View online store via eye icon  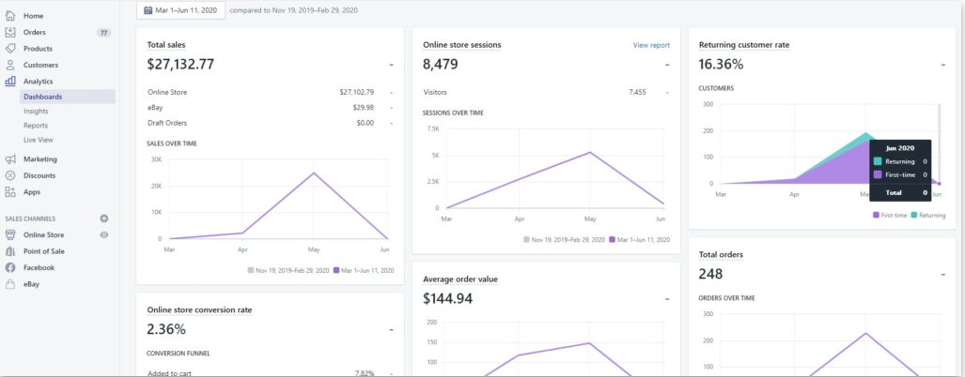(104, 234)
